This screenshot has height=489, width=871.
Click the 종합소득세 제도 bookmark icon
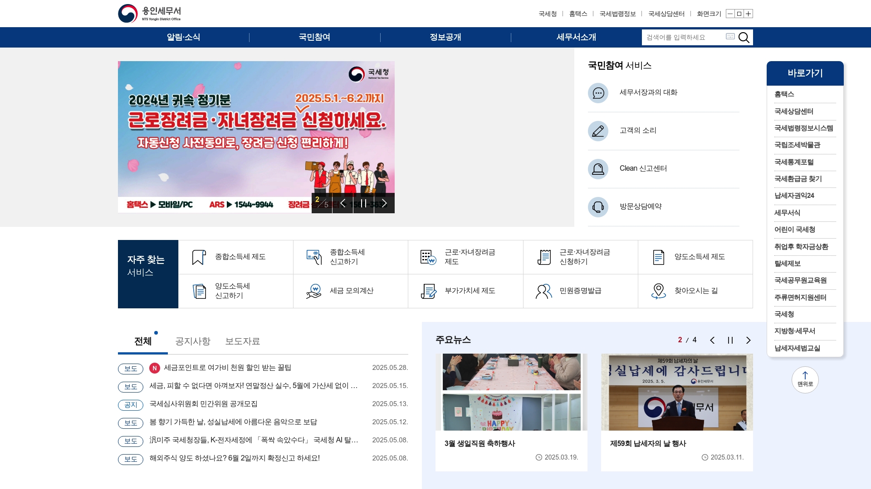[x=199, y=257]
